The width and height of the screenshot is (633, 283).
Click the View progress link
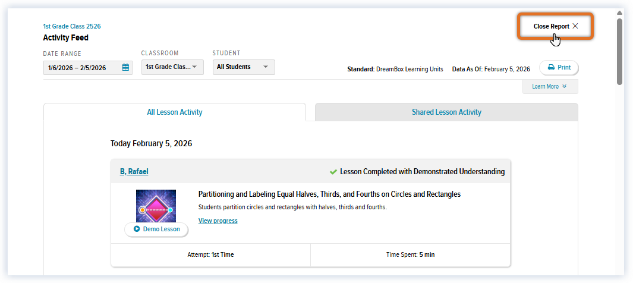click(218, 221)
